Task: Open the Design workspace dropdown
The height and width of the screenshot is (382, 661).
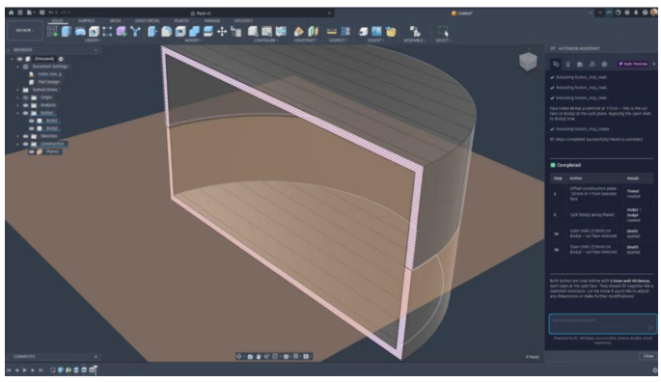Action: tap(25, 30)
